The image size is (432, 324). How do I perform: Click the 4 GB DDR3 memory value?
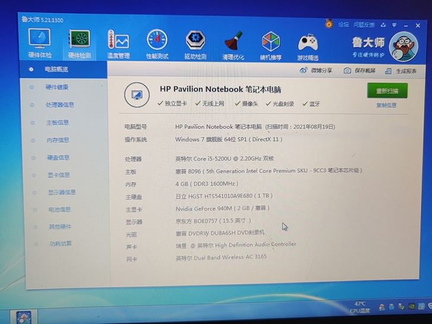pyautogui.click(x=207, y=183)
